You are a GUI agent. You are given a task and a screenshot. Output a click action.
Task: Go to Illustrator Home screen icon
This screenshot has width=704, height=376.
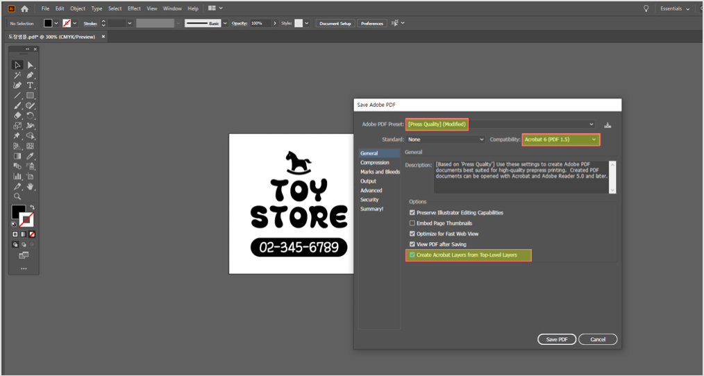point(25,8)
